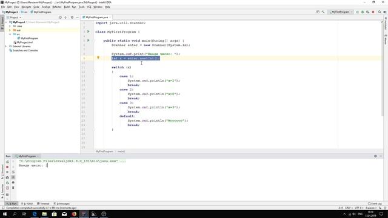Stop the running program in Run panel
The image size is (388, 218).
coord(7,167)
